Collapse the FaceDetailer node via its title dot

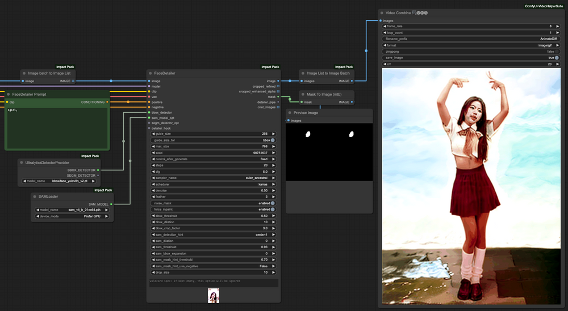click(151, 73)
